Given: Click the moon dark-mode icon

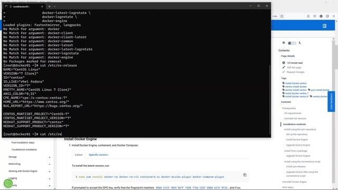Looking at the screenshot, I should tap(300, 43).
